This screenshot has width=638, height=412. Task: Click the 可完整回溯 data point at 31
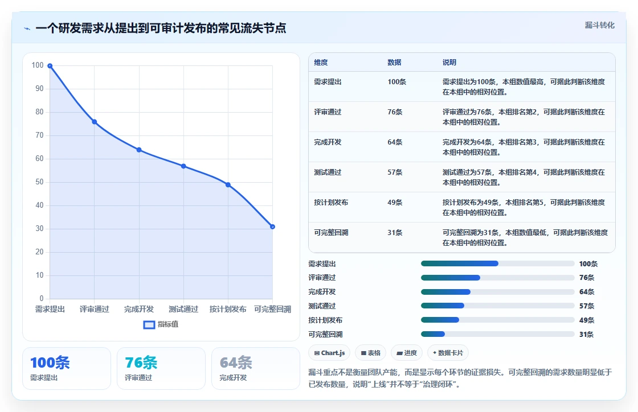pyautogui.click(x=273, y=226)
